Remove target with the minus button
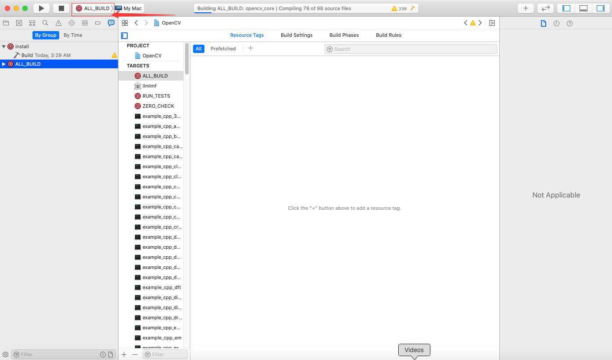612x360 pixels. [135, 354]
